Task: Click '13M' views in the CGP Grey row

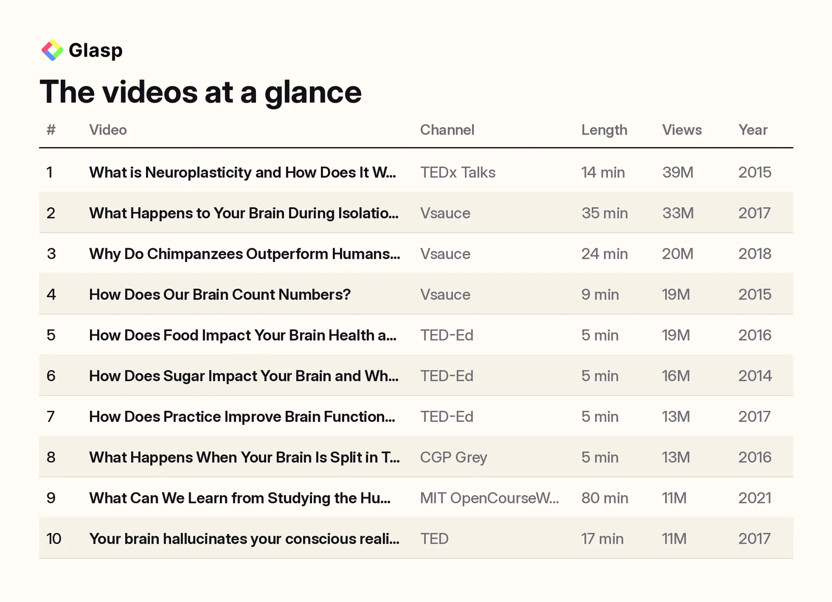Action: point(676,457)
